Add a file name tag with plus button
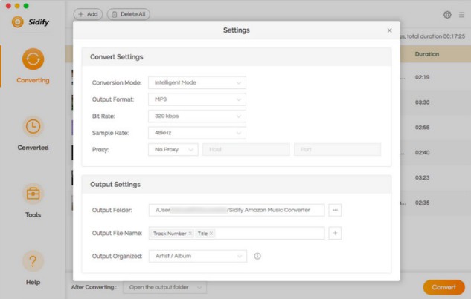The width and height of the screenshot is (471, 299). [x=336, y=233]
